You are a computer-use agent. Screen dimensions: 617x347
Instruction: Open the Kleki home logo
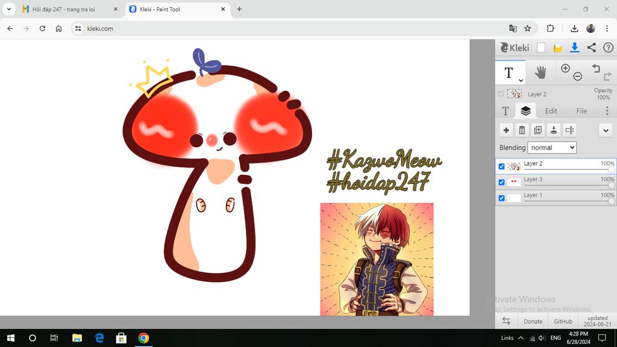coord(515,48)
